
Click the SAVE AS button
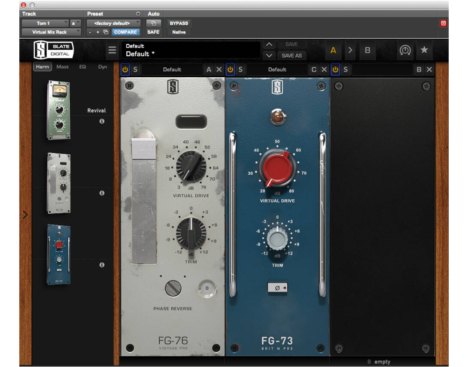pos(292,55)
